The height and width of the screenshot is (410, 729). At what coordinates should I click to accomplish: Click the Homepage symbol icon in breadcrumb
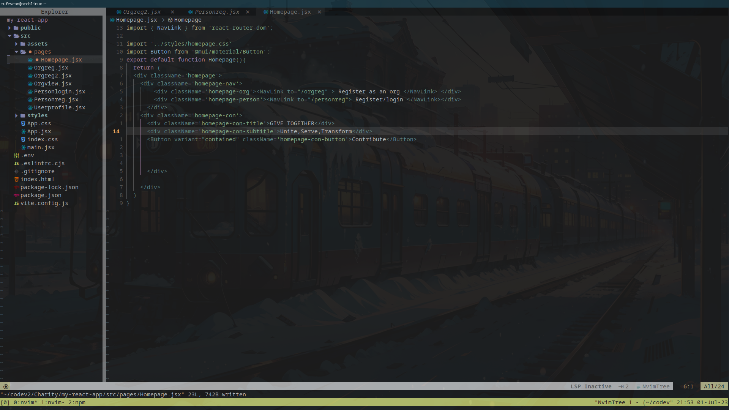click(170, 20)
